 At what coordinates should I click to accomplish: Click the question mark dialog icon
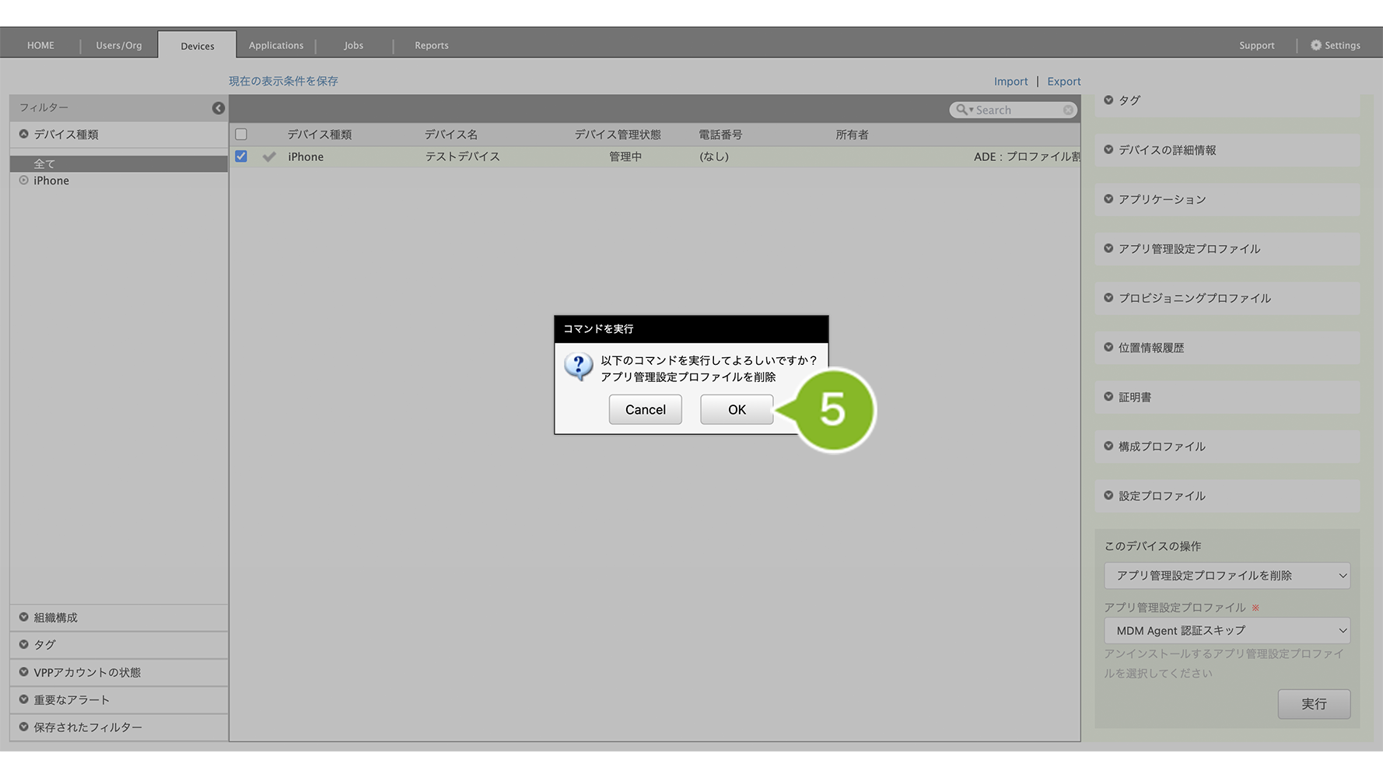578,366
